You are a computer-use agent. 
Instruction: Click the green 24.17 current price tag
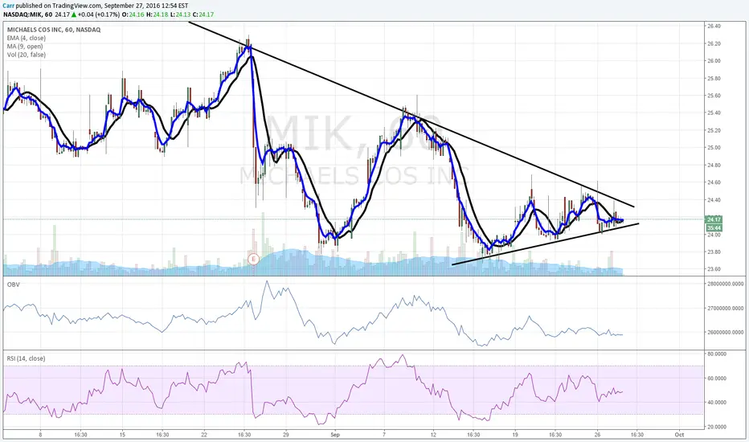714,219
